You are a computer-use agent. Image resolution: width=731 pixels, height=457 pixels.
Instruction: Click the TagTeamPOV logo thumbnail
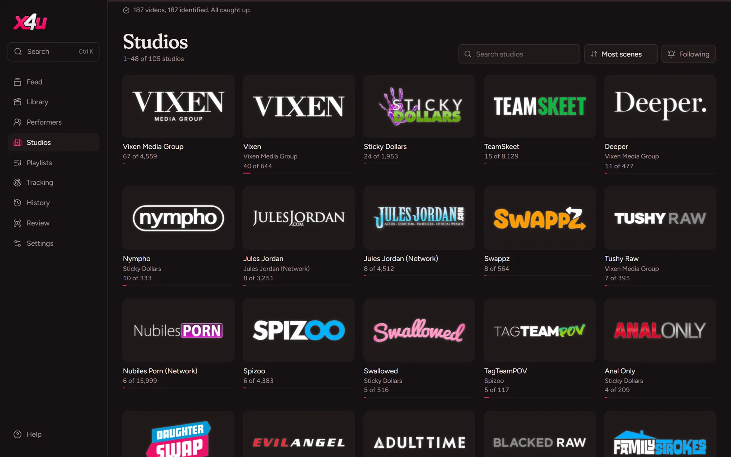(x=540, y=330)
